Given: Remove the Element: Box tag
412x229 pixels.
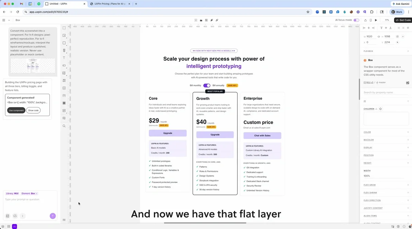Looking at the screenshot, I should coord(36,194).
